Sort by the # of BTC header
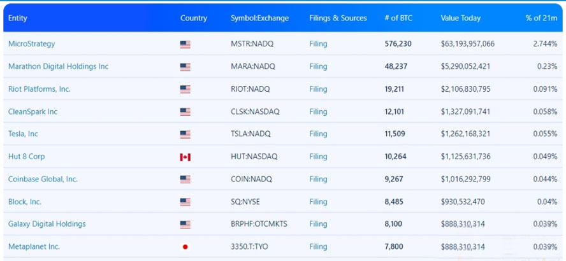Viewport: 566px width, 261px height. pos(398,18)
